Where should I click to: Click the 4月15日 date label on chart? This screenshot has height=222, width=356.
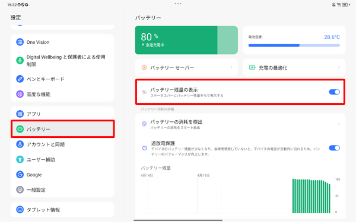tap(203, 175)
